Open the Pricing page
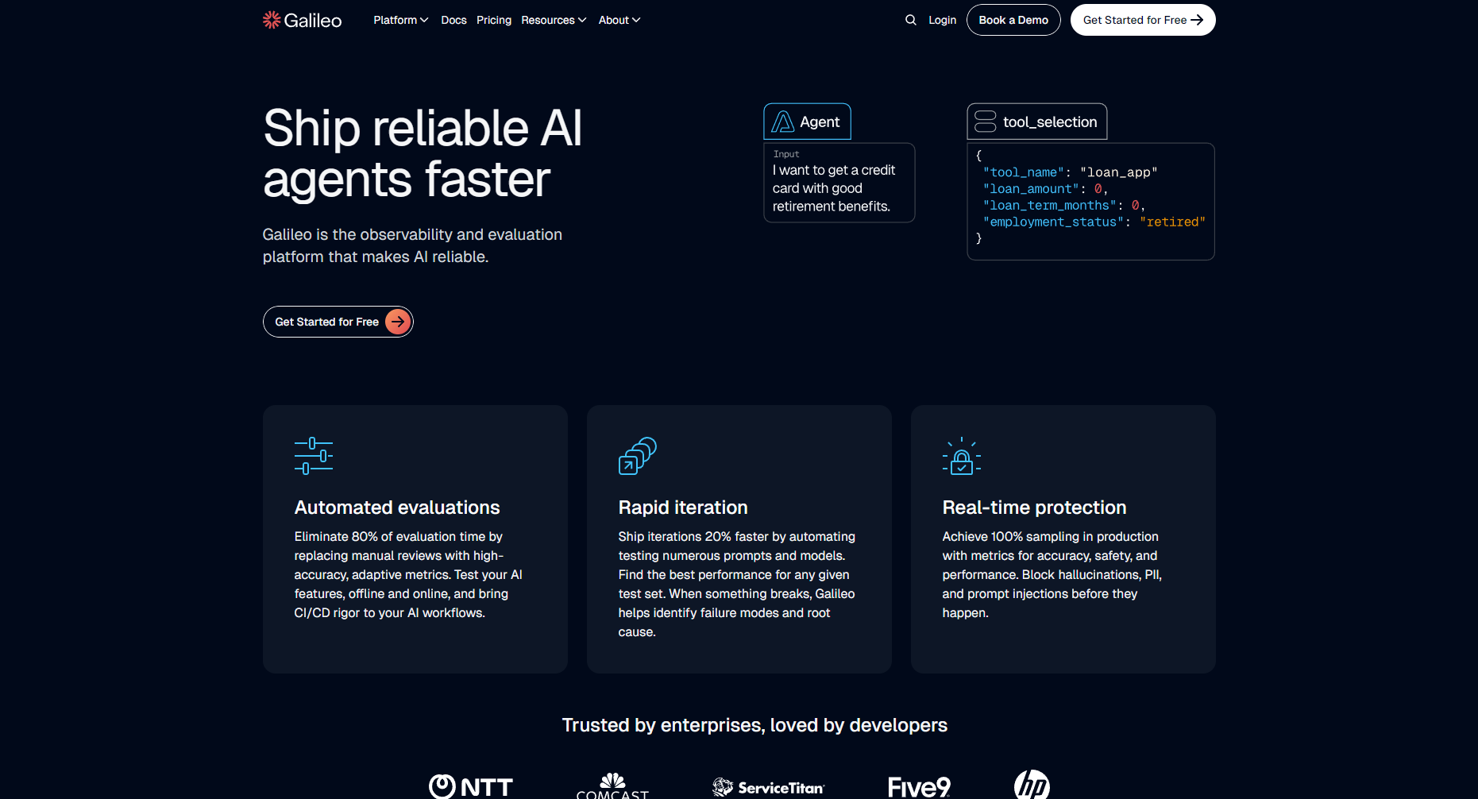Image resolution: width=1478 pixels, height=799 pixels. [x=494, y=20]
